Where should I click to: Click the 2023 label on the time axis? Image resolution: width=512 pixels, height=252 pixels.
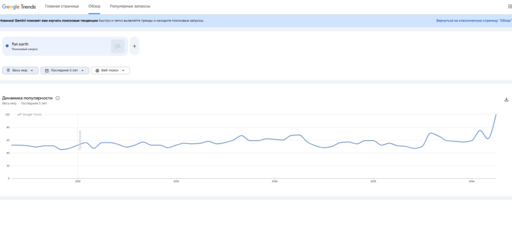(176, 182)
